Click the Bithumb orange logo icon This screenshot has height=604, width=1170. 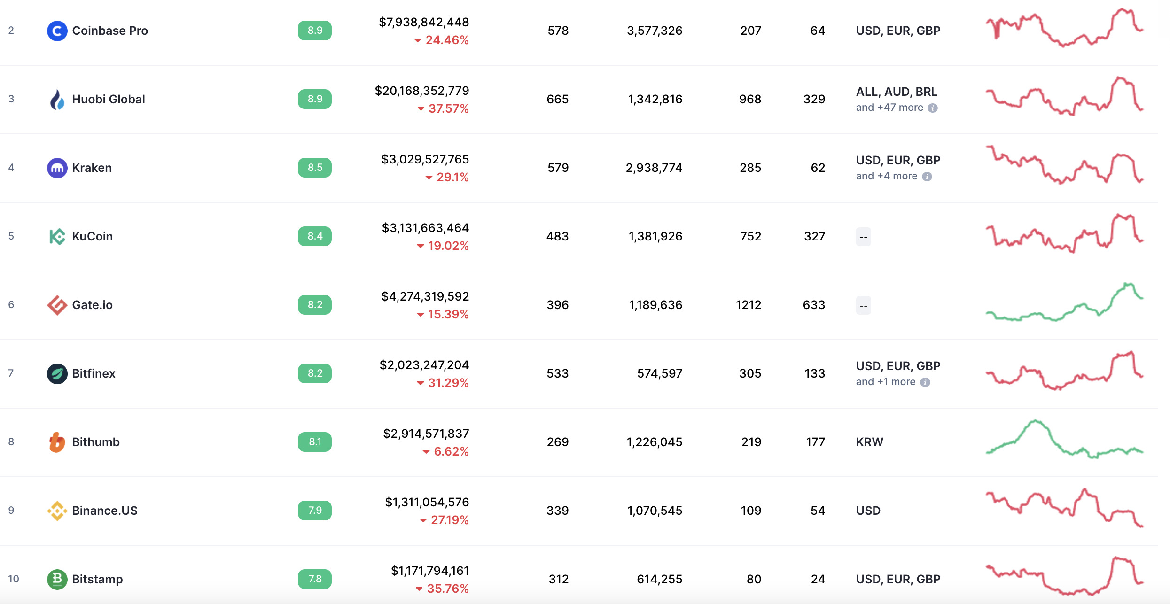[57, 442]
